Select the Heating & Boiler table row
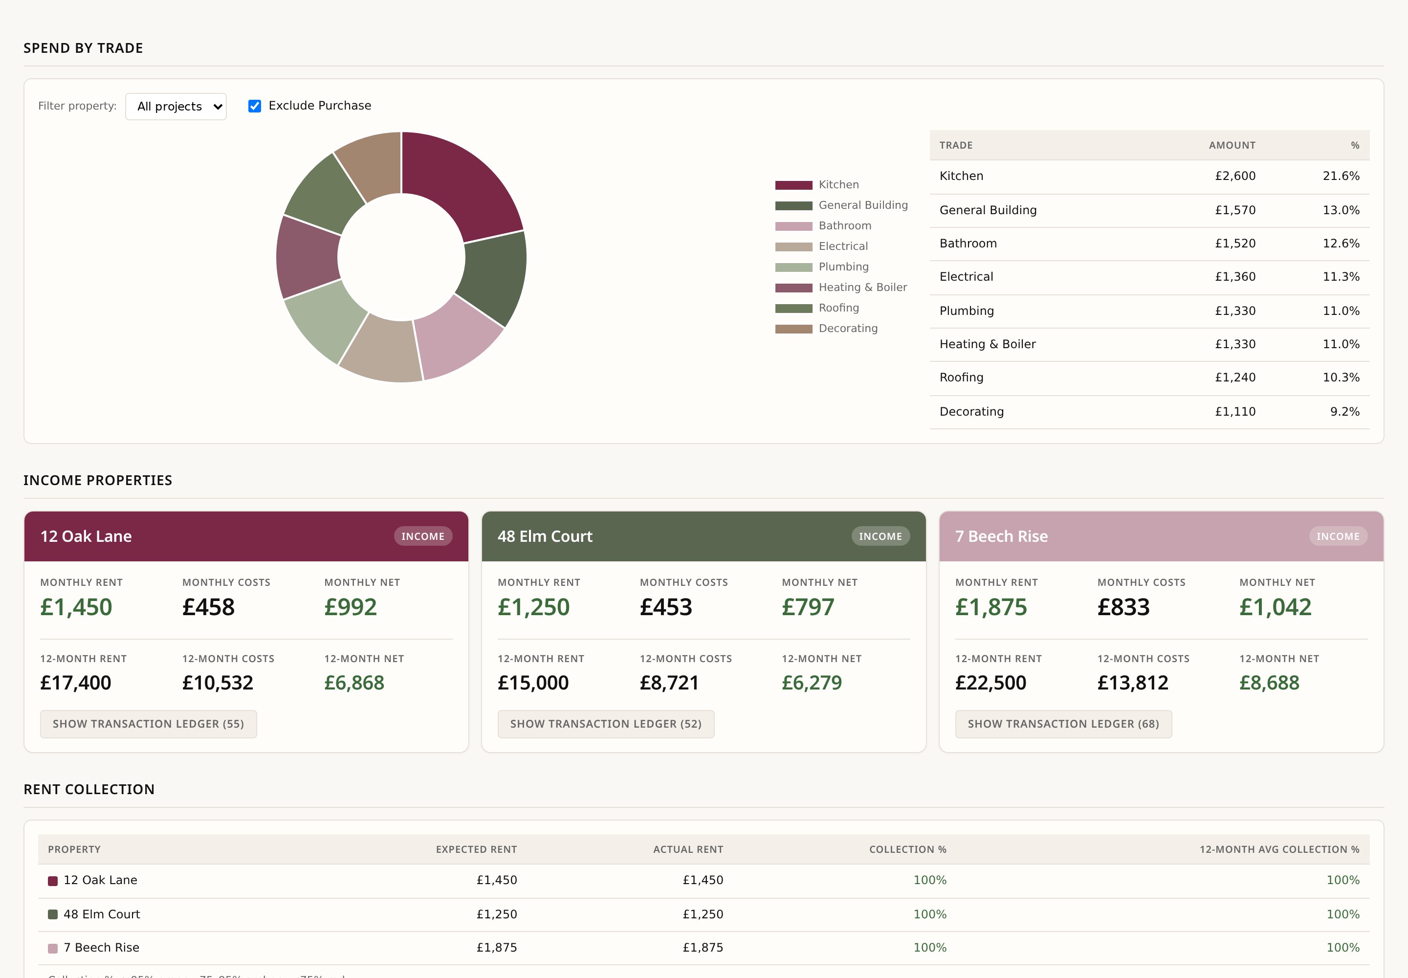This screenshot has height=978, width=1408. (x=1149, y=344)
